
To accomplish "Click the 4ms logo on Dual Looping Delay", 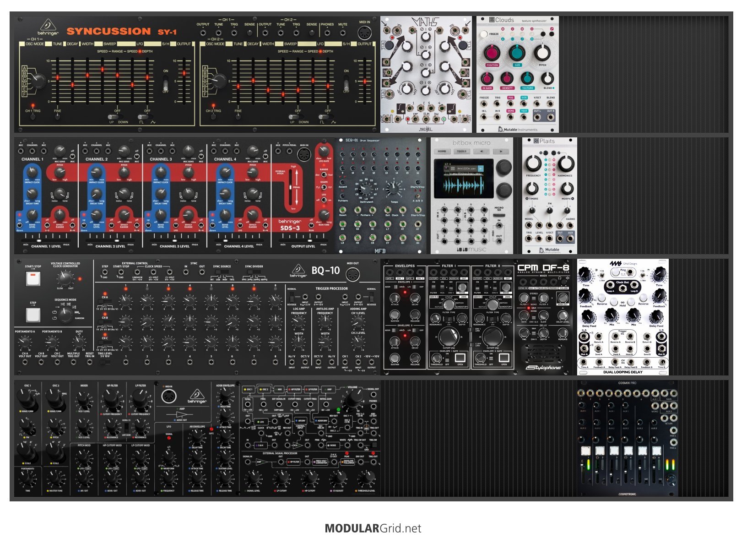I will (x=616, y=264).
